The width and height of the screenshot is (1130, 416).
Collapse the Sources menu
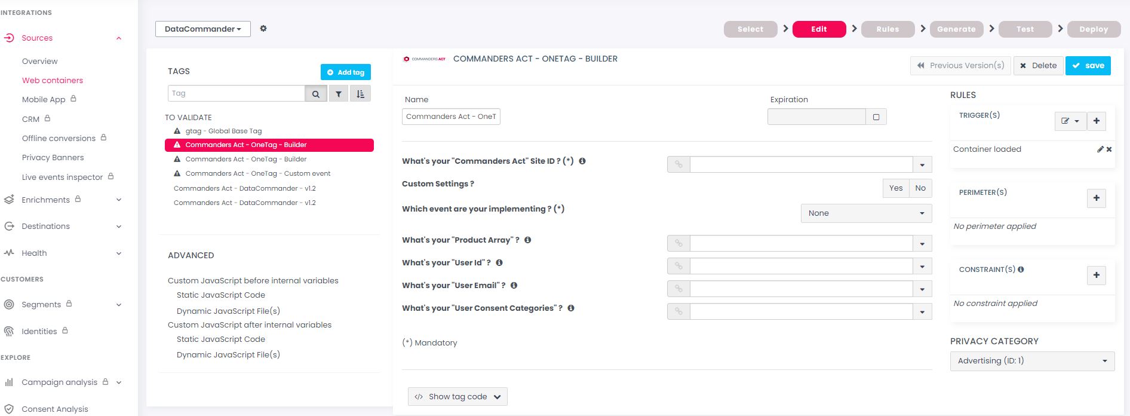coord(119,38)
